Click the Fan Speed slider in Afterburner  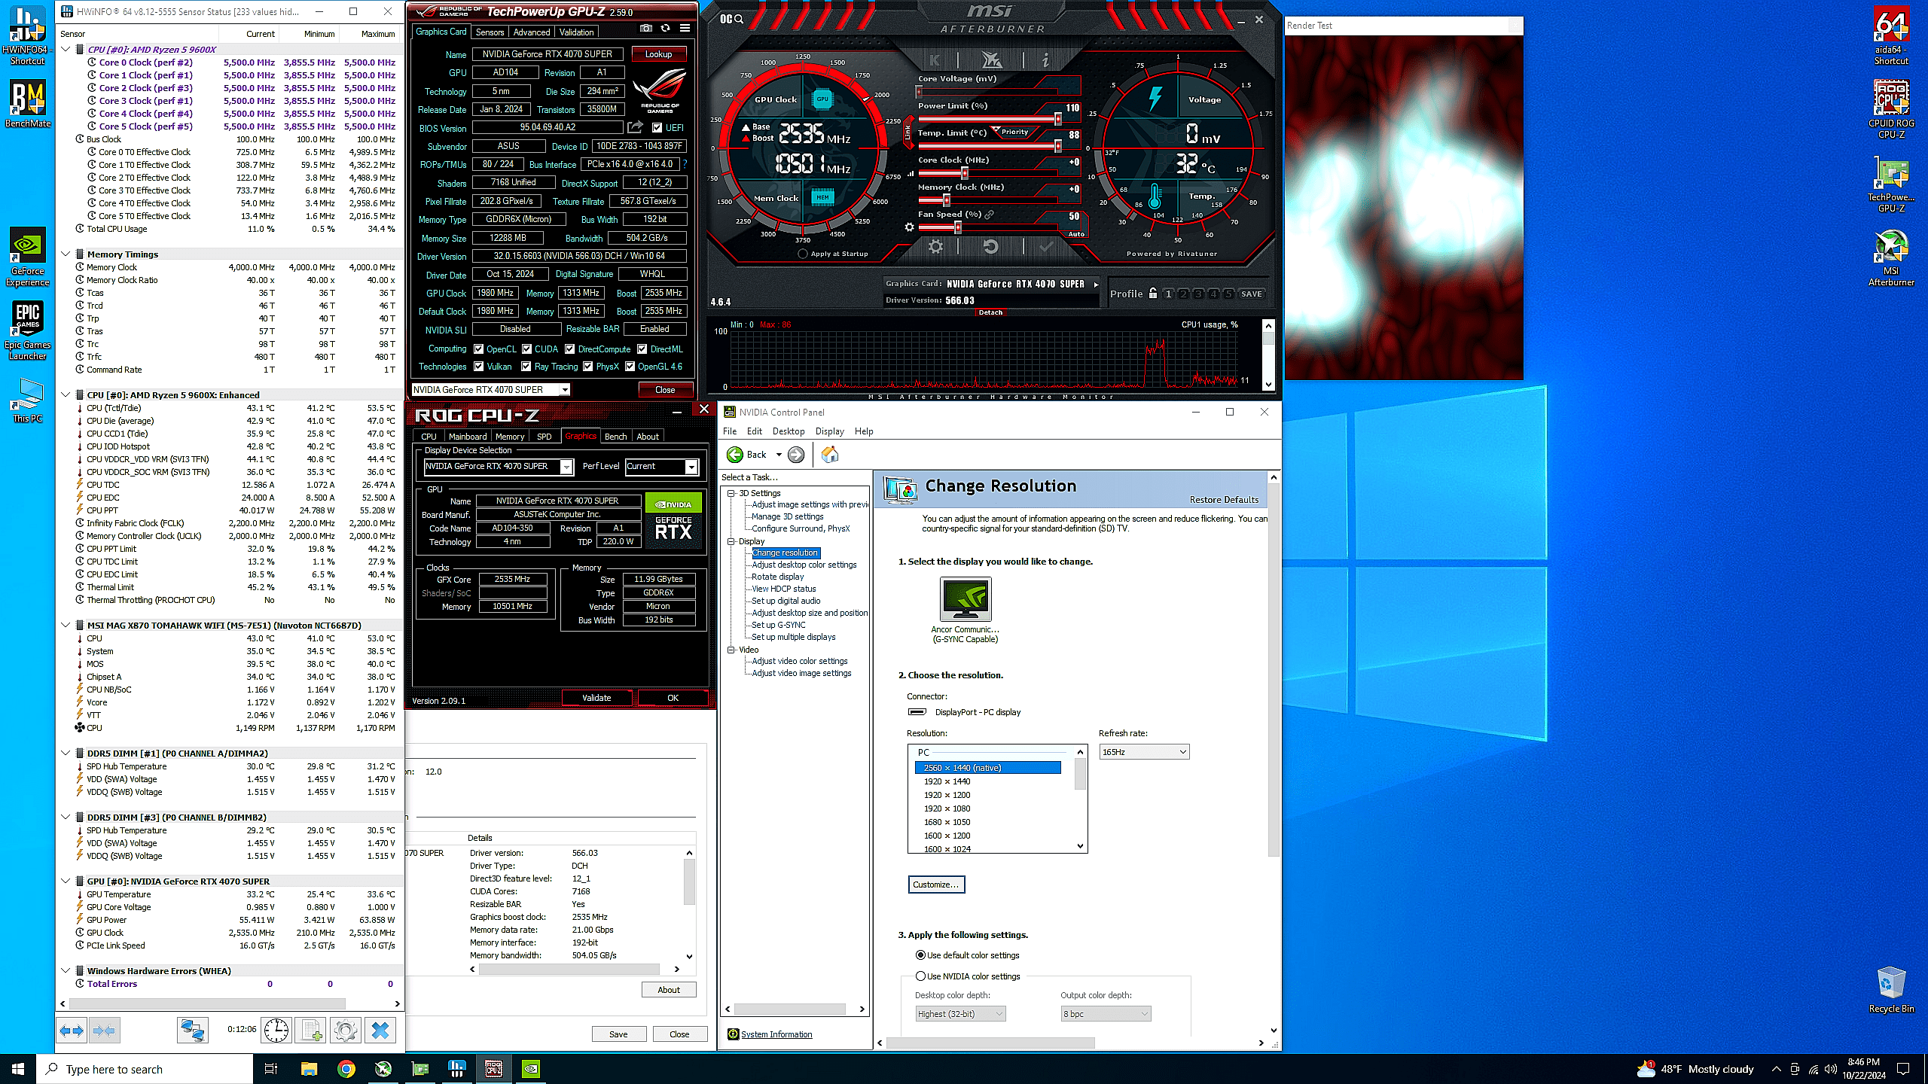pyautogui.click(x=957, y=227)
